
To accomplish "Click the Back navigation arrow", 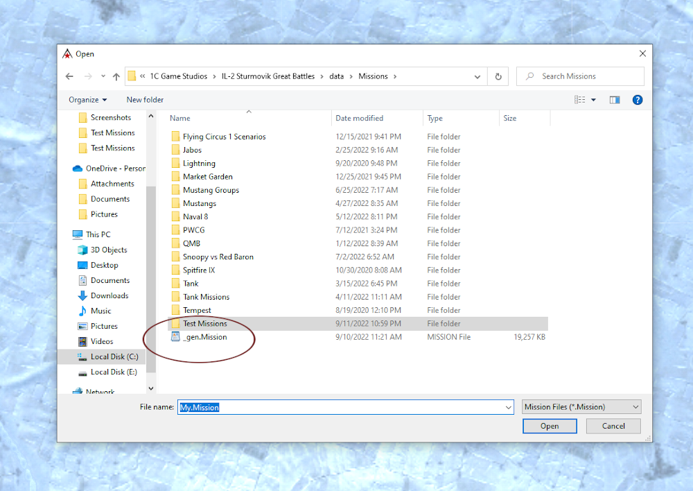I will pyautogui.click(x=69, y=76).
